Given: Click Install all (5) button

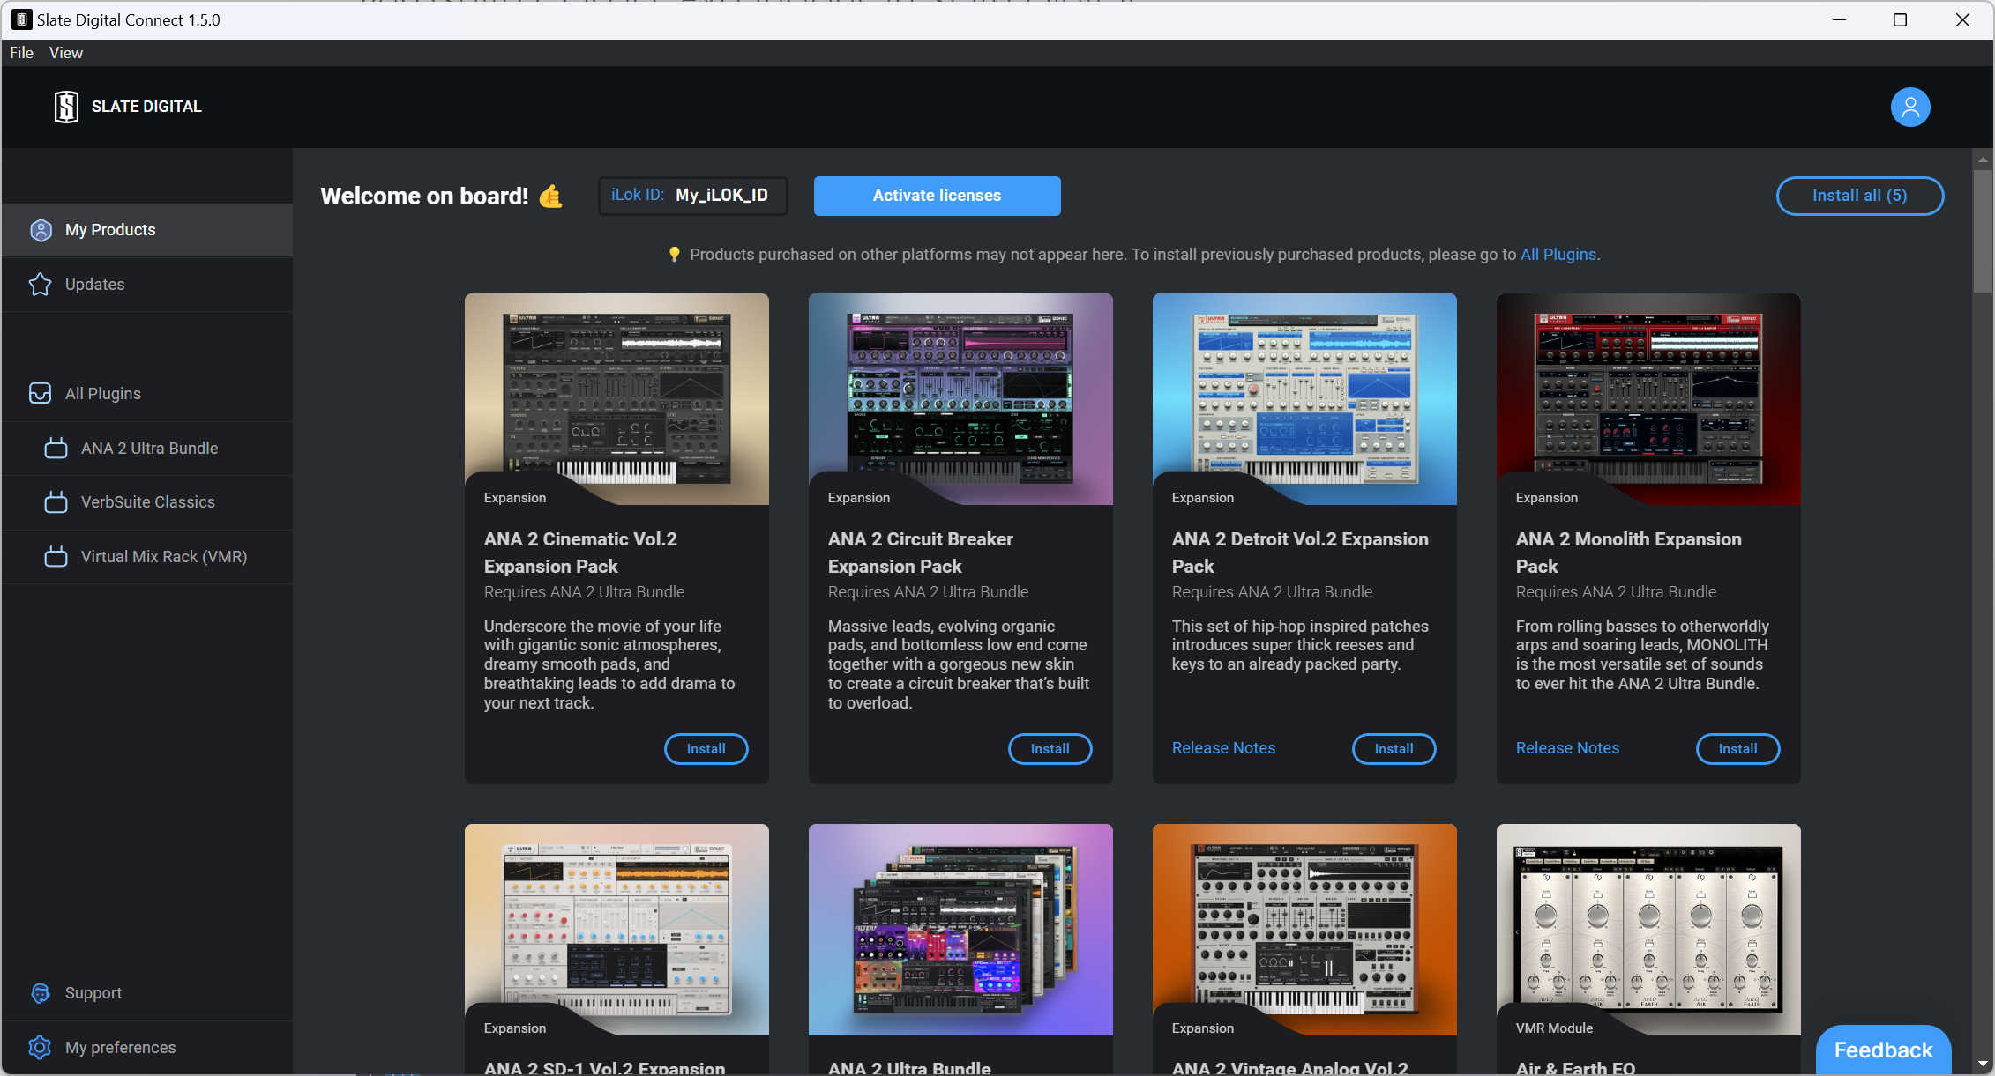Looking at the screenshot, I should point(1859,196).
